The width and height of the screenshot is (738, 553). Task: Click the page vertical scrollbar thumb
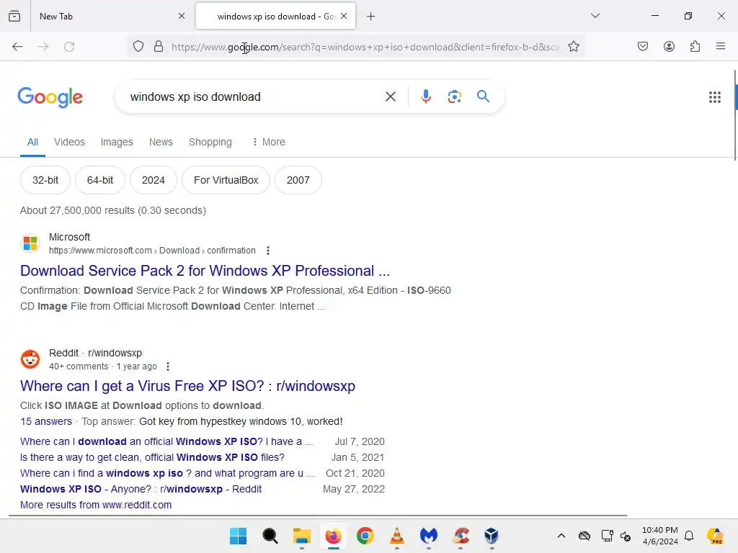736,115
